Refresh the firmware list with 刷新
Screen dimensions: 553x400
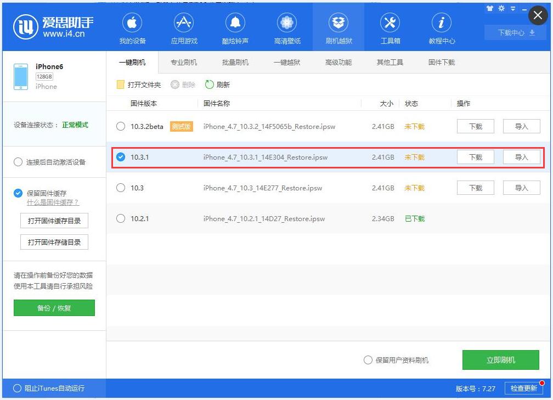pos(218,84)
